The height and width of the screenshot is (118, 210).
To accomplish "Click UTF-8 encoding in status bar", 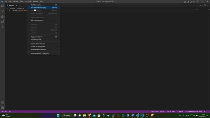I will (169, 111).
